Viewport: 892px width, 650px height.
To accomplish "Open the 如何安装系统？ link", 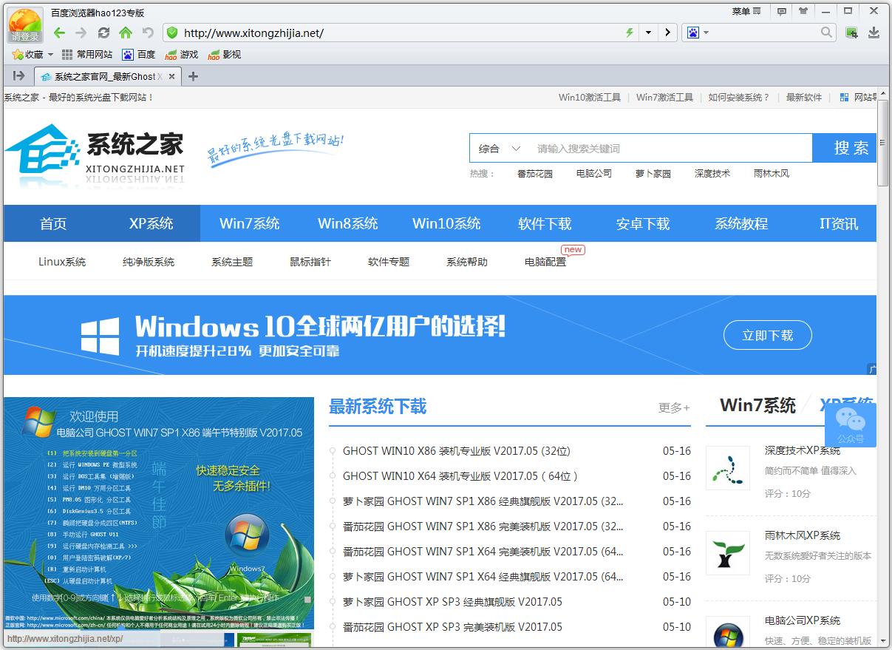I will point(739,98).
